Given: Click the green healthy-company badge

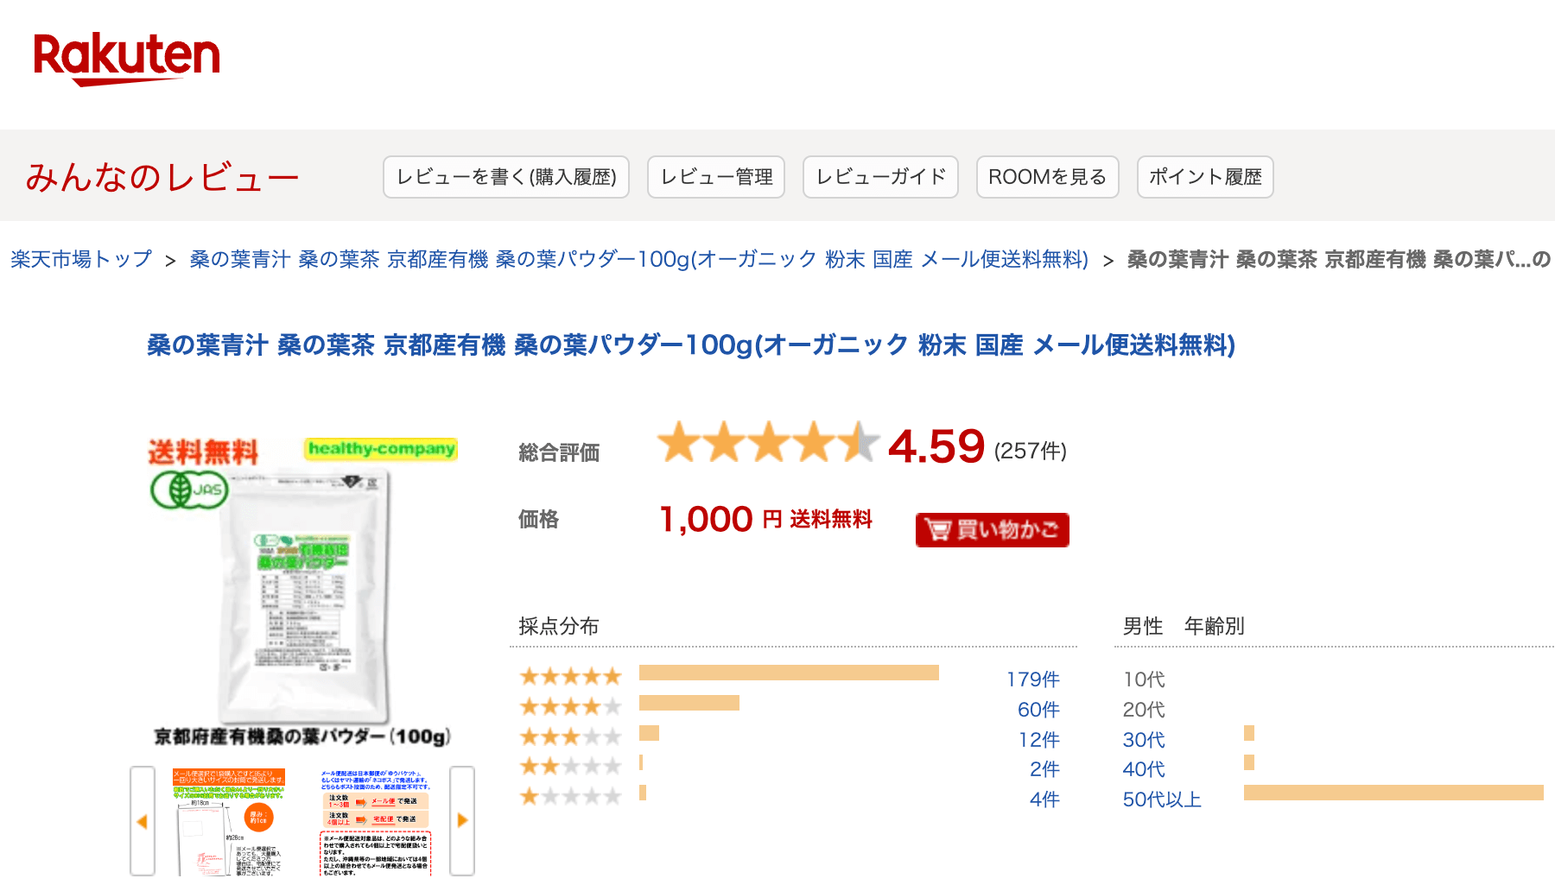Looking at the screenshot, I should click(381, 448).
